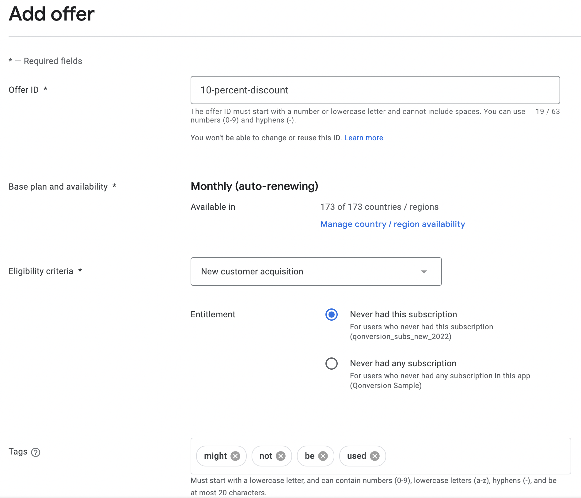Click the "Add offer" page title

tap(51, 14)
